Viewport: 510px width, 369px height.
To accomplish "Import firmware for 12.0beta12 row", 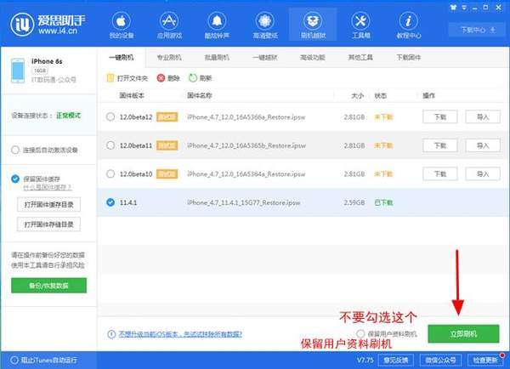I will 483,116.
